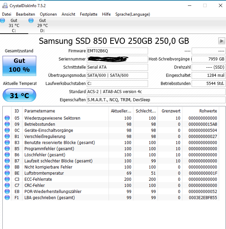Click status orb for ECC-Fehlerrate row

pyautogui.click(x=7, y=179)
